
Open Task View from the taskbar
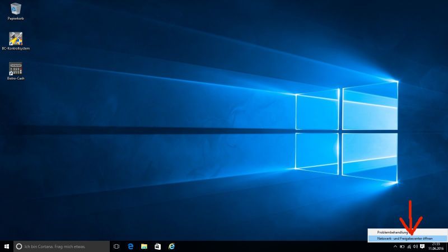116,246
